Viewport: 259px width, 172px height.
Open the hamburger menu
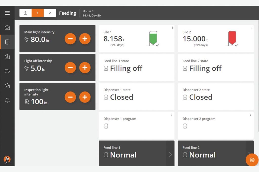(7, 13)
